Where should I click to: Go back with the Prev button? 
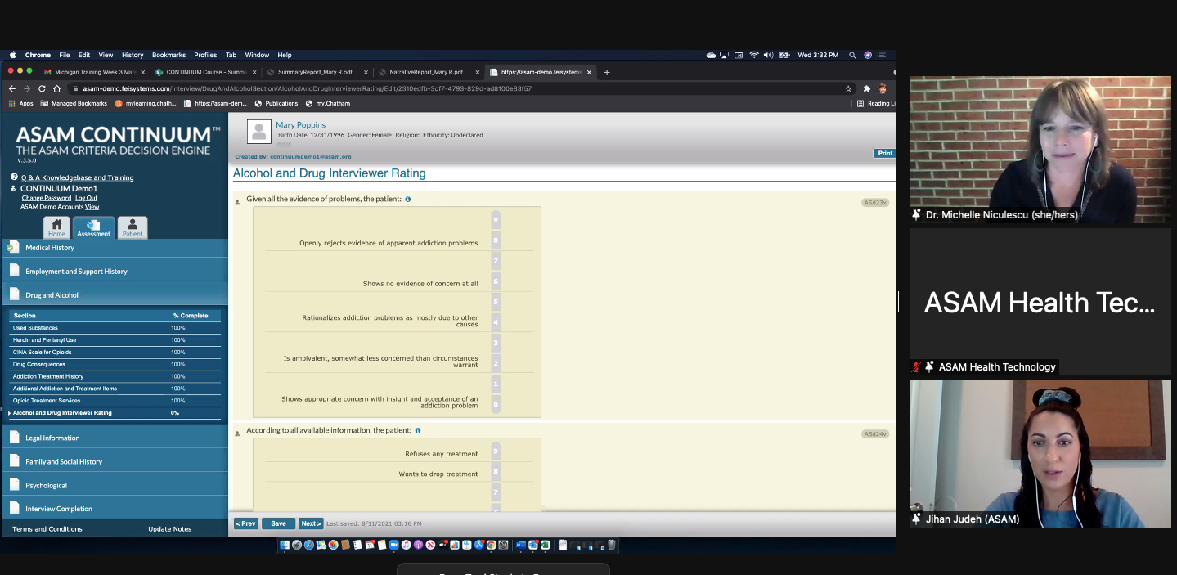[245, 523]
